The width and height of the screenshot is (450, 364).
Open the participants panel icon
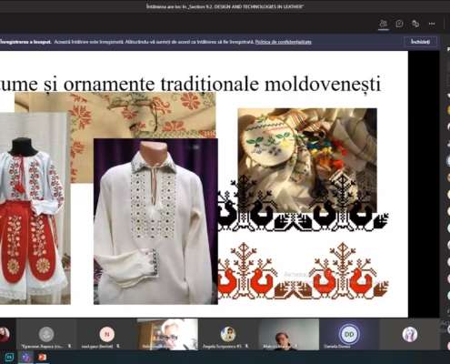tap(384, 24)
